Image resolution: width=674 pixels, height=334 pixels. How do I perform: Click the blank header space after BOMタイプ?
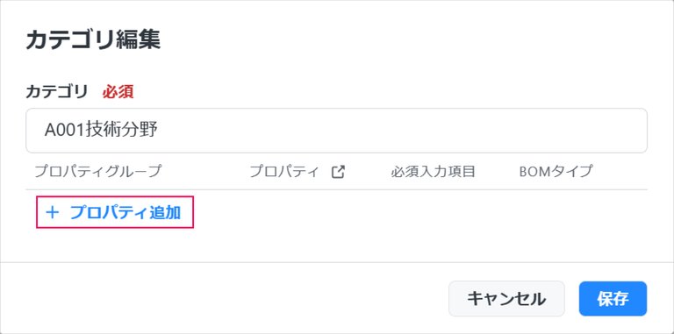(x=620, y=172)
